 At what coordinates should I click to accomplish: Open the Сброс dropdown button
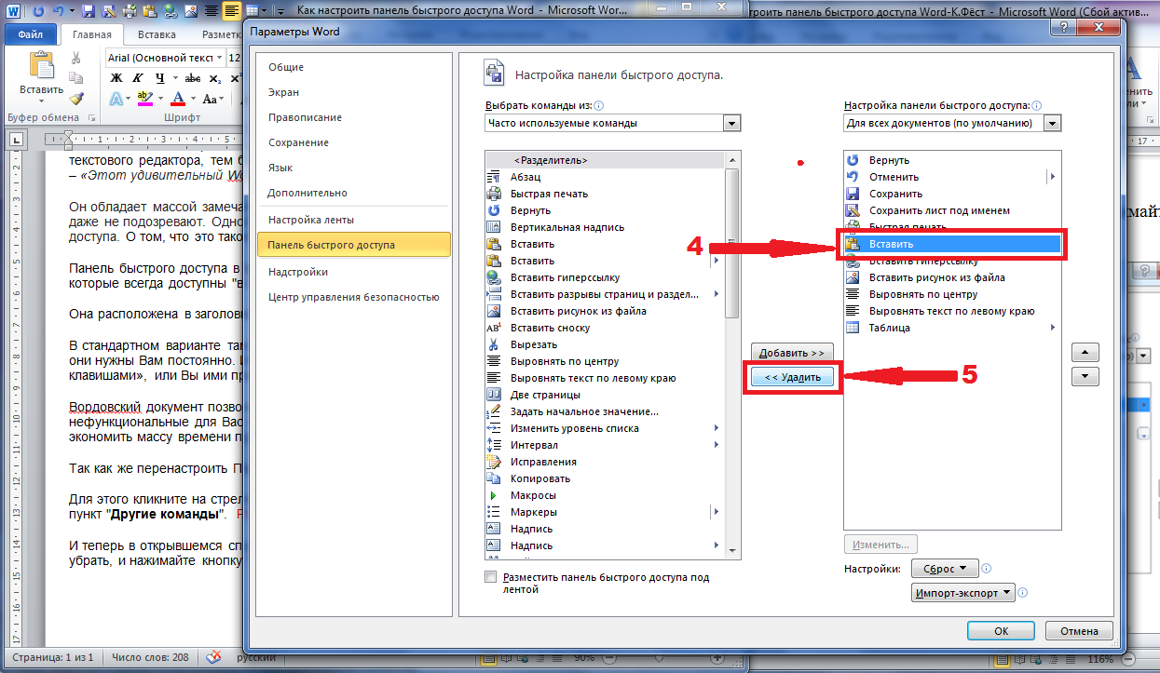945,569
